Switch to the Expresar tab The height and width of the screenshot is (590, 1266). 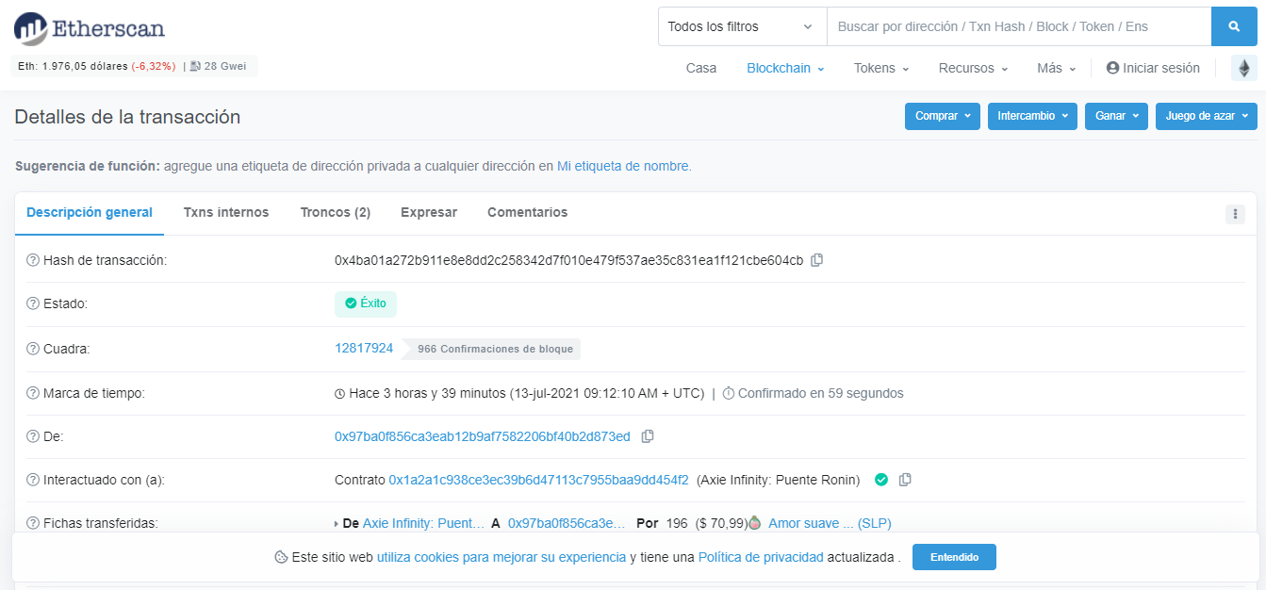click(429, 213)
